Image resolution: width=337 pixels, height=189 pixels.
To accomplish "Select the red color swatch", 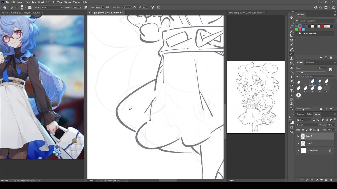I will pyautogui.click(x=322, y=26).
